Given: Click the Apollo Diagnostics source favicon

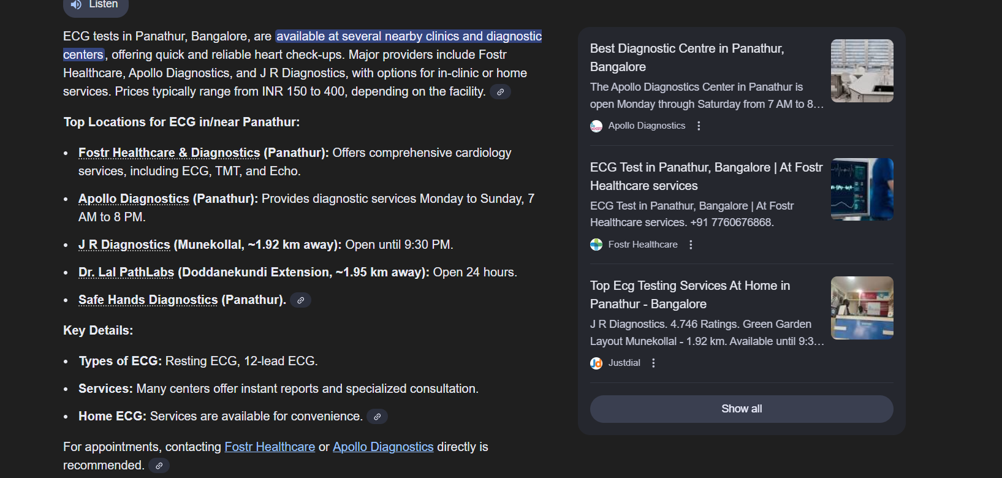Looking at the screenshot, I should click(x=596, y=126).
